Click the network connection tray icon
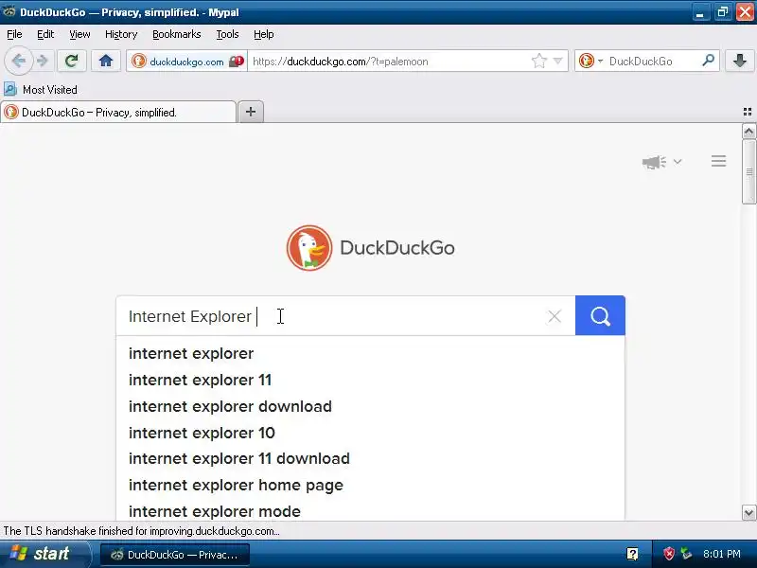757x568 pixels. pos(686,554)
